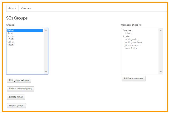Image resolution: width=170 pixels, height=114 pixels.
Task: Click Create group button
Action: tap(16, 97)
